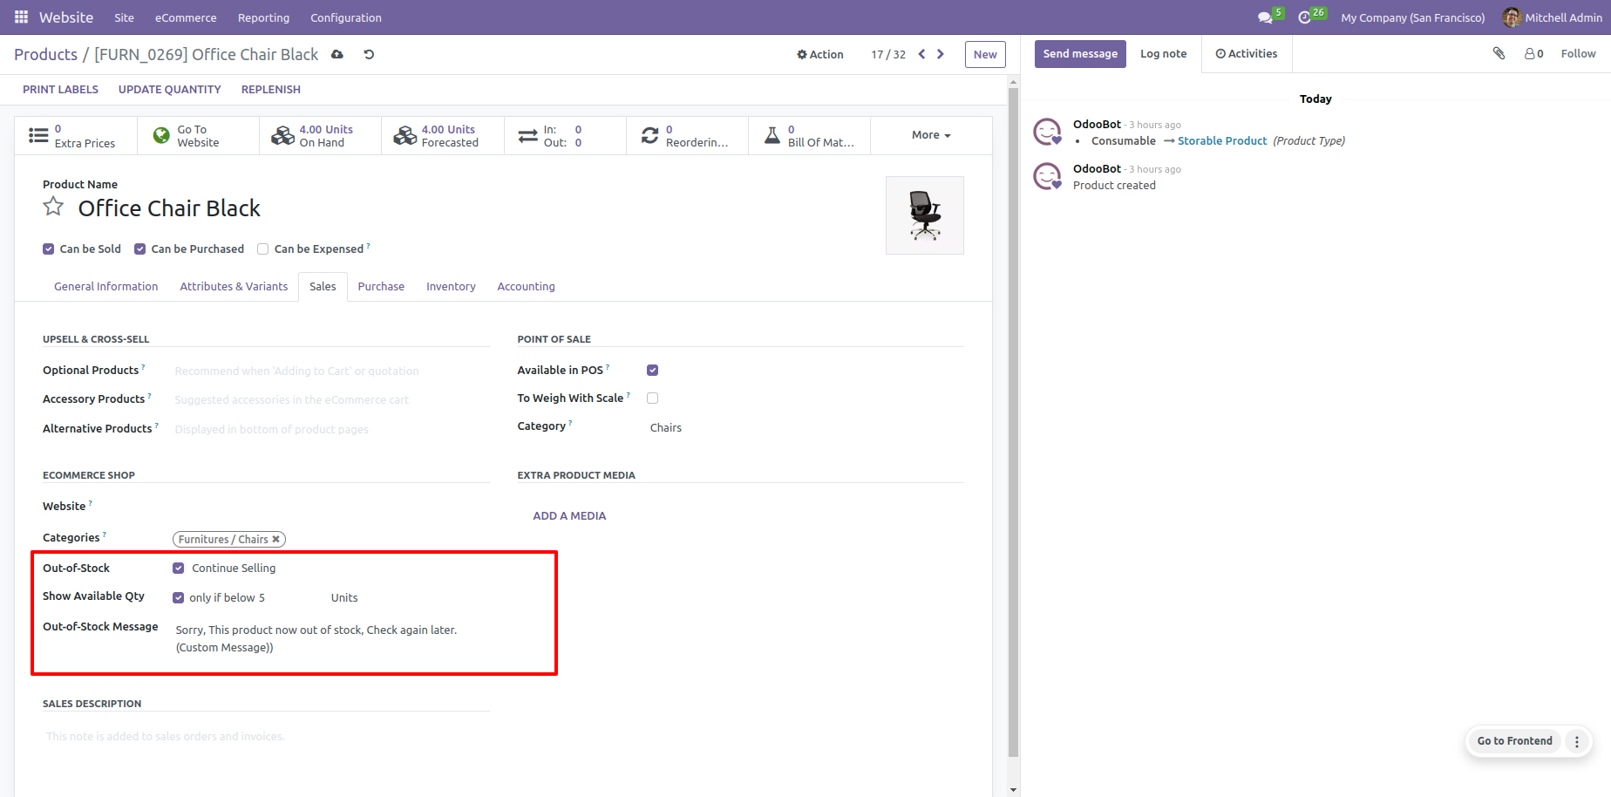The width and height of the screenshot is (1611, 797).
Task: Click the attachment paperclip icon in chatter
Action: pos(1499,53)
